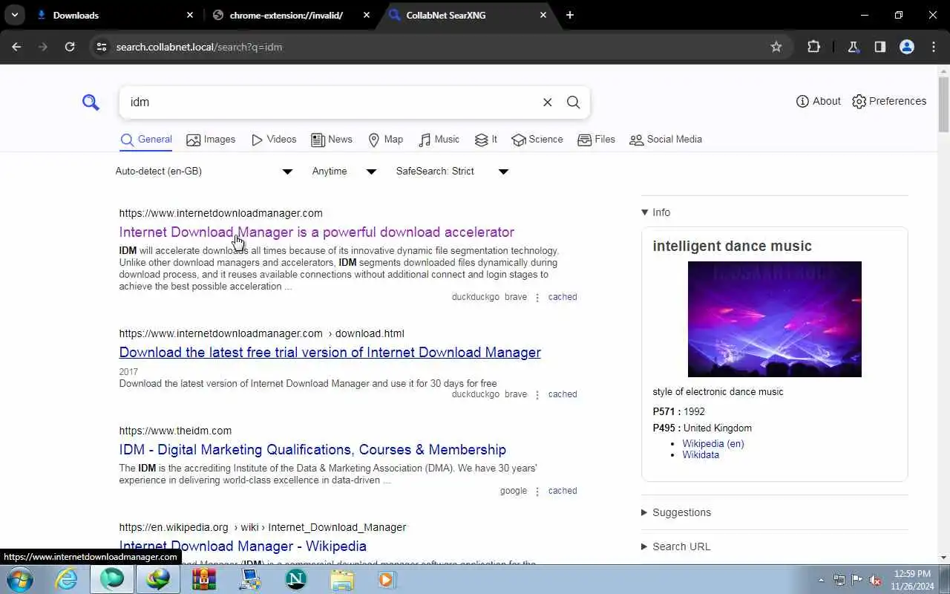950x594 pixels.
Task: Collapse the Info panel
Action: pyautogui.click(x=656, y=212)
